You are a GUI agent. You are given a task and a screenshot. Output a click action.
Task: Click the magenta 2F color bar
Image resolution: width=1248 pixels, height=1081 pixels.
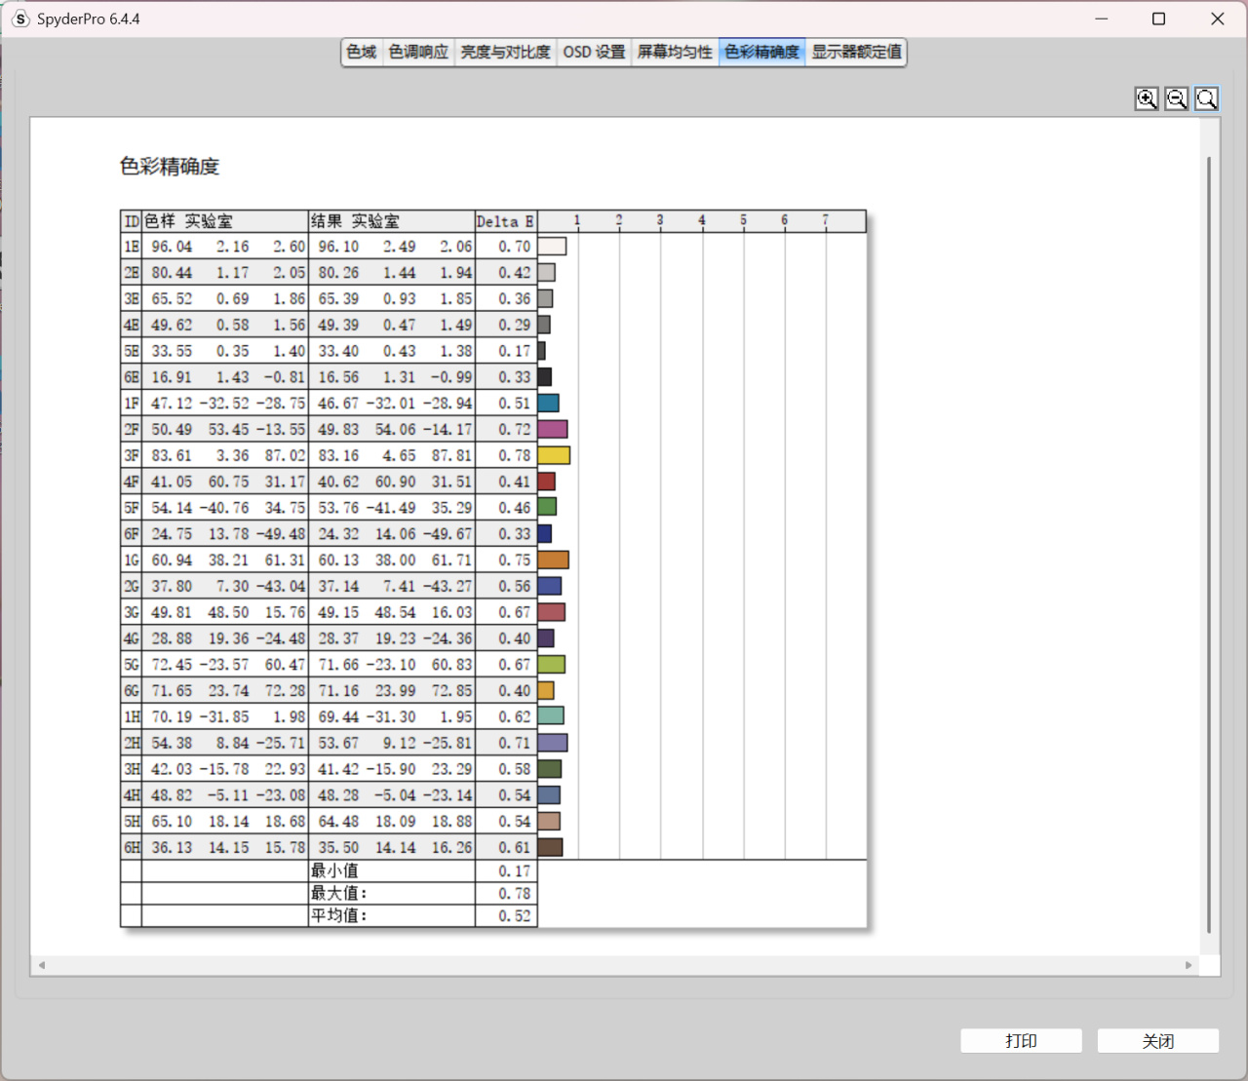click(x=553, y=429)
